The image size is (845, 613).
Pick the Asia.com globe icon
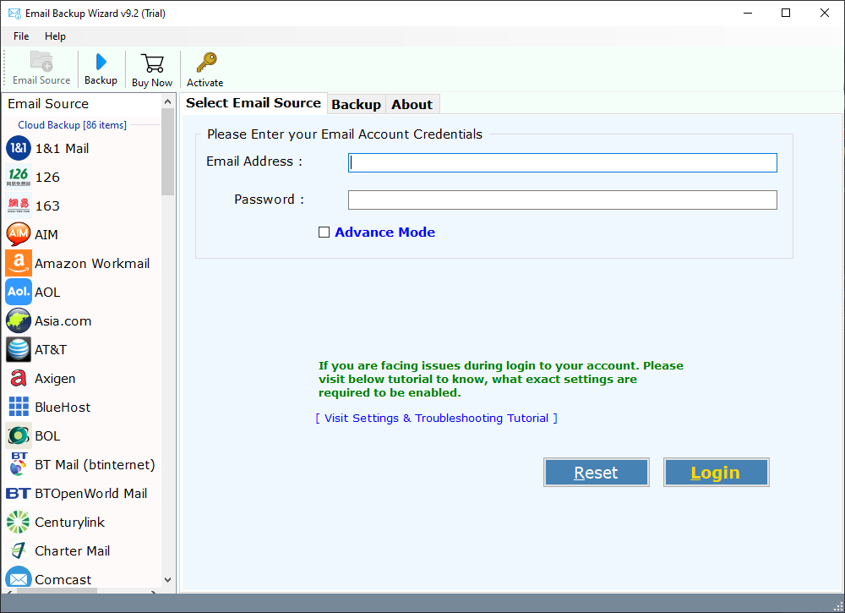[x=19, y=320]
